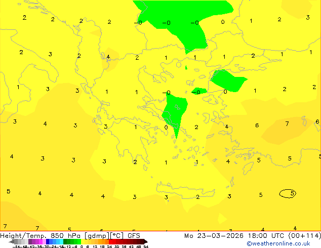Pick the dark purple legend swatch
321x248 pixels.
(x=30, y=241)
